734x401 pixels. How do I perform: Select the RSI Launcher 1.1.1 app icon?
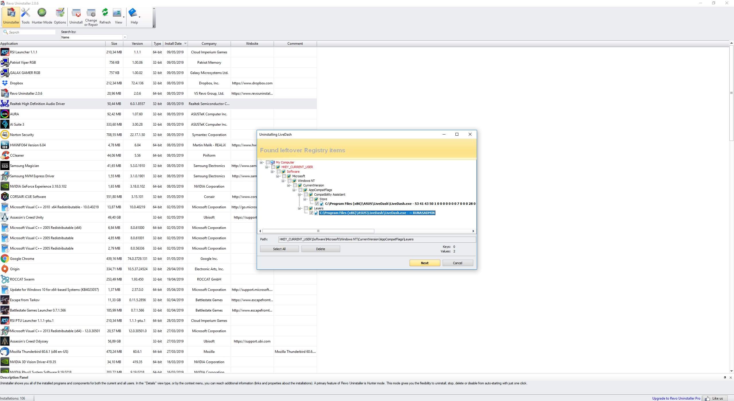[5, 52]
